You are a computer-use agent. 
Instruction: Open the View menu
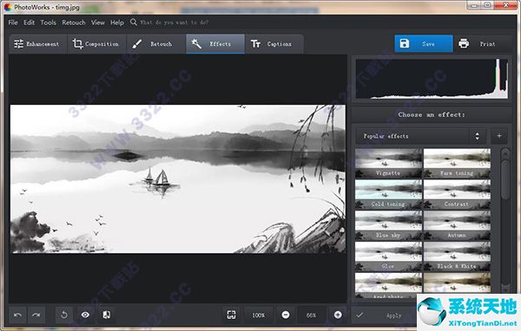tap(98, 23)
